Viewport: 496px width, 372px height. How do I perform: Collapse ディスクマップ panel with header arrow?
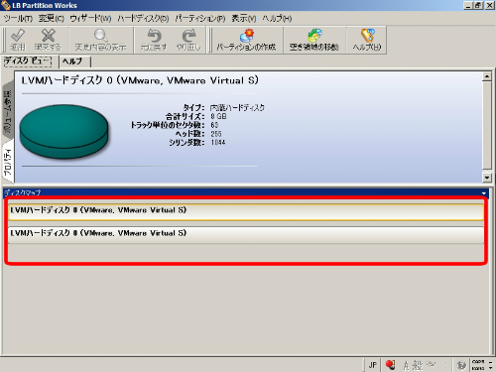(x=484, y=193)
